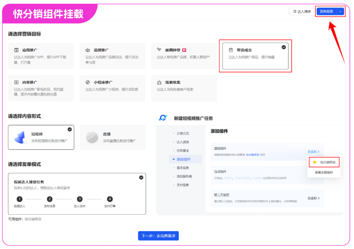Click the 应用推广 download icon

tap(17, 50)
